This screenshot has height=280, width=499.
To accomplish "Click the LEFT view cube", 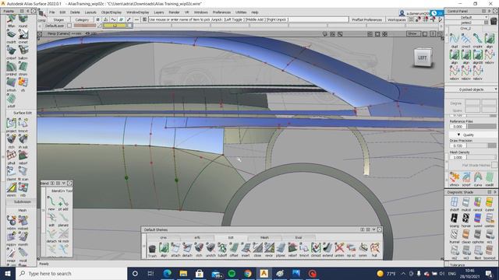I will tap(423, 58).
